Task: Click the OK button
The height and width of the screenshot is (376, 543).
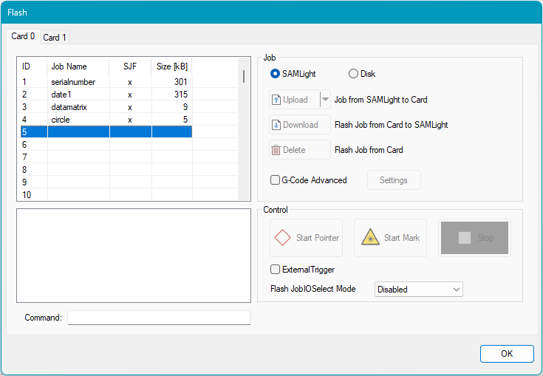Action: [507, 354]
